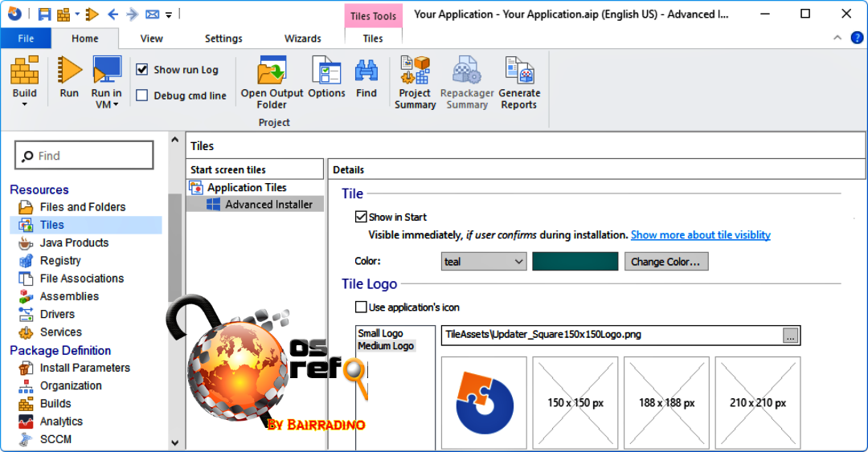
Task: Click Repackager Summary icon
Action: 467,71
